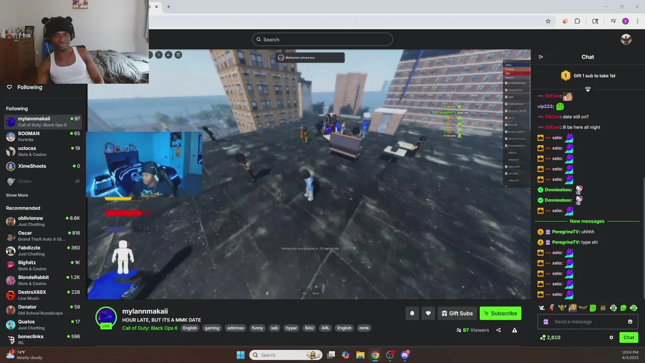Open Task View in the taskbar
The width and height of the screenshot is (645, 363).
(331, 355)
